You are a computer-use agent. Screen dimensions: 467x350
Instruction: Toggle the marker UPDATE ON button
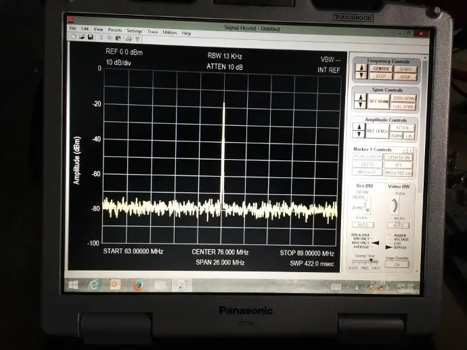point(399,157)
